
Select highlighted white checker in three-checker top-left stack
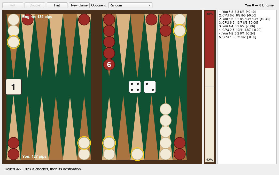13,42
